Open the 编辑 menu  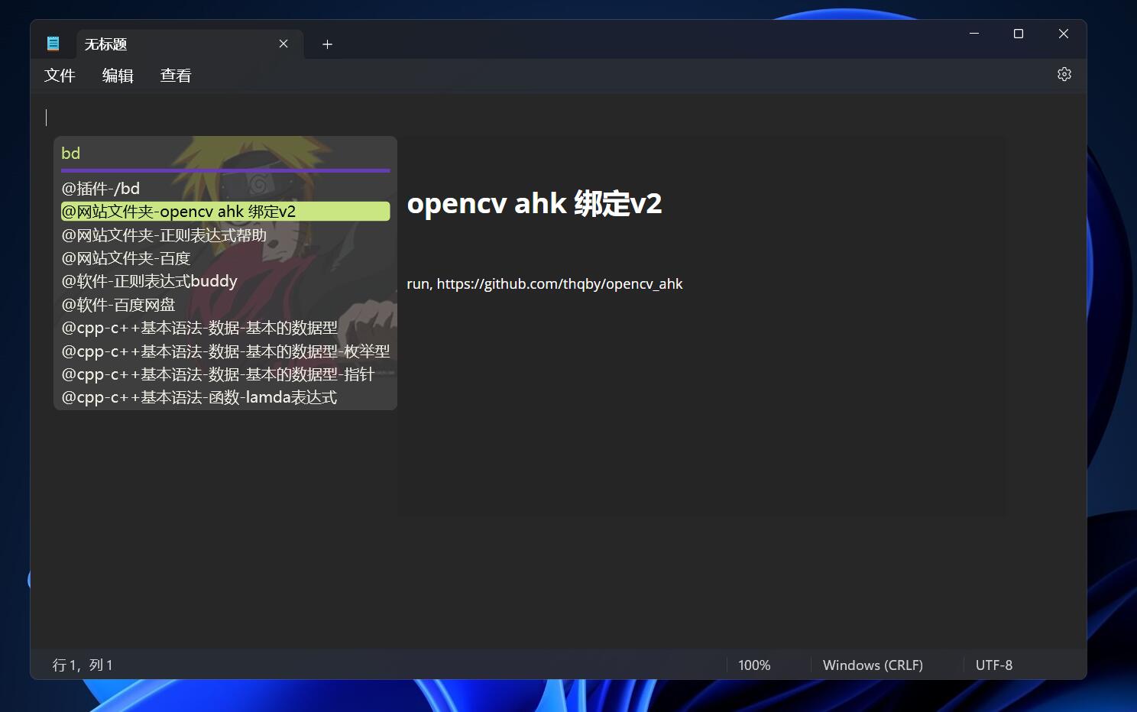coord(118,76)
